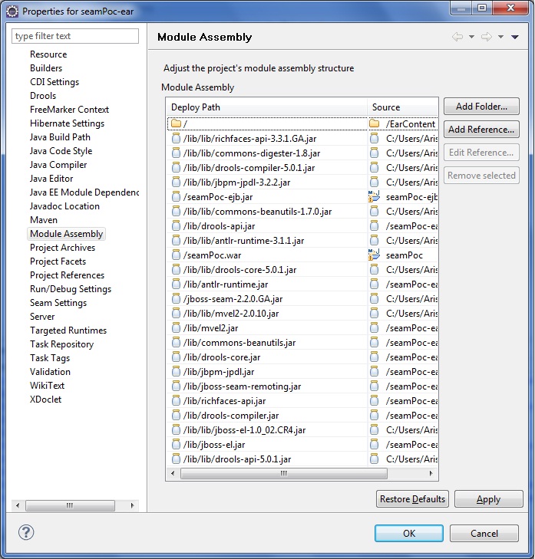Select CDI Settings in the sidebar
Screen dimensions: 535x559
pyautogui.click(x=54, y=82)
